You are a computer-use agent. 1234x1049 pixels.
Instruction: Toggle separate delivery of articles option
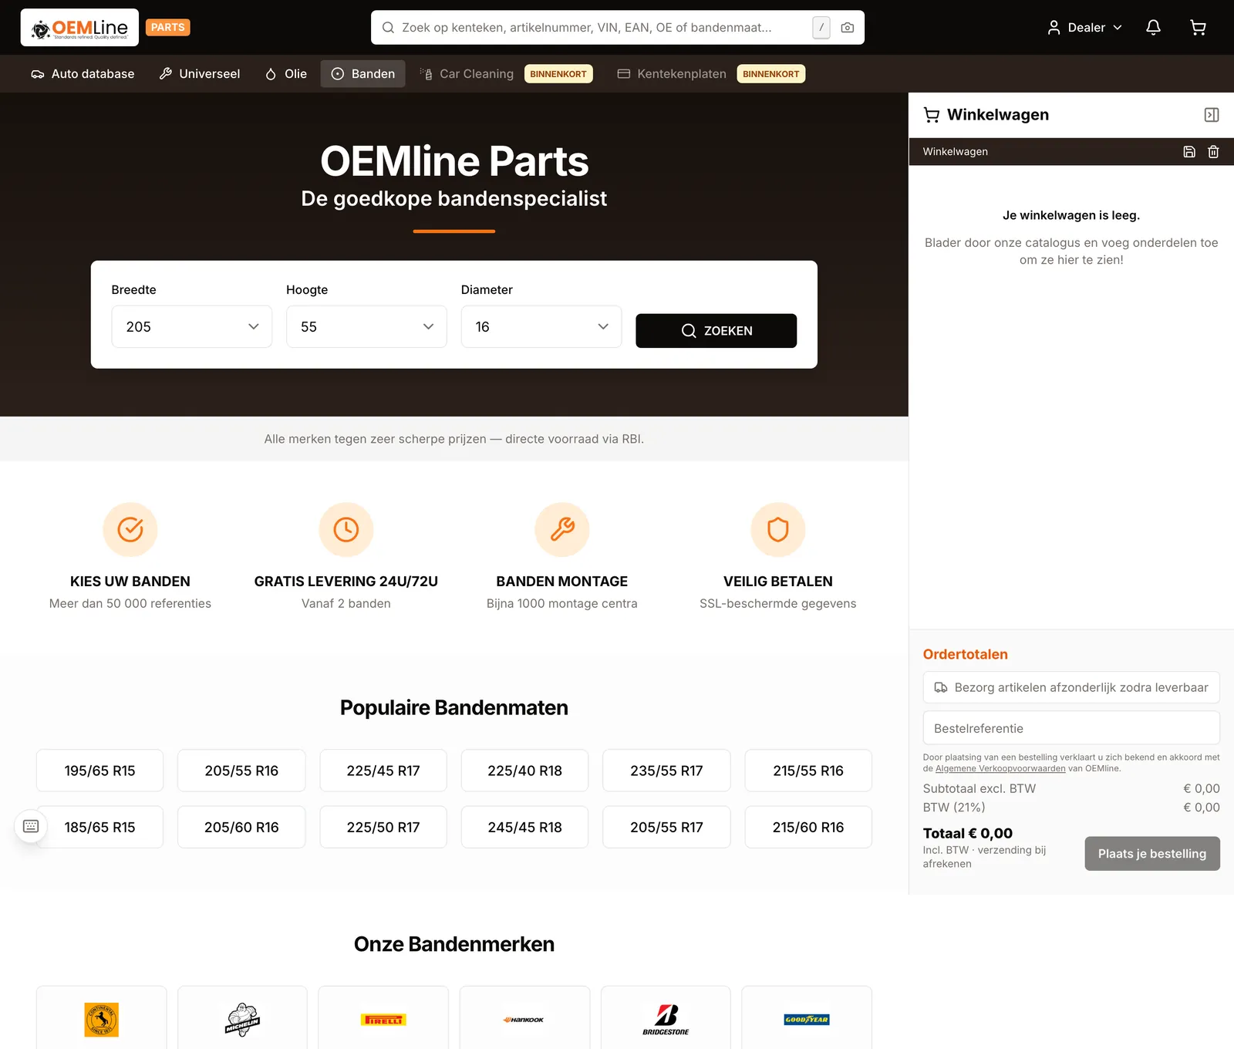pyautogui.click(x=1071, y=687)
